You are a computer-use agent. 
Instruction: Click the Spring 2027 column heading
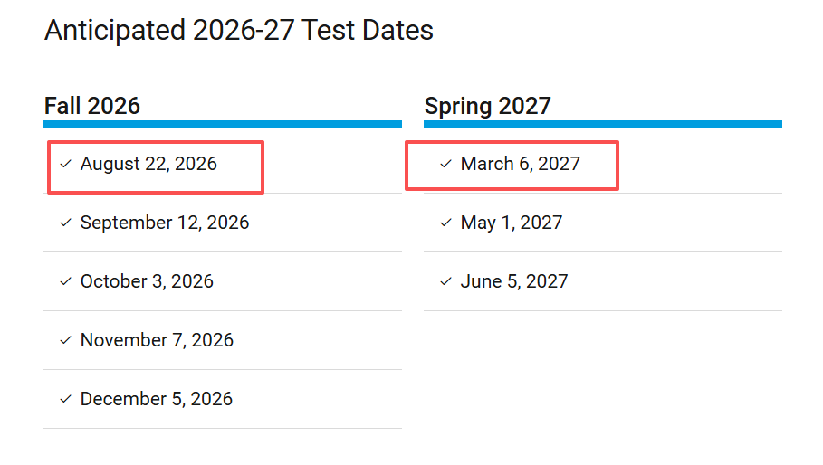pos(487,106)
